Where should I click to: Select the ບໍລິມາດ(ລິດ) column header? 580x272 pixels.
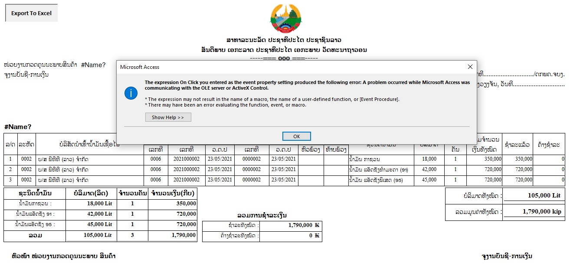[x=90, y=193]
